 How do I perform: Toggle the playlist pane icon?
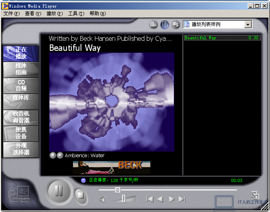tap(165, 24)
